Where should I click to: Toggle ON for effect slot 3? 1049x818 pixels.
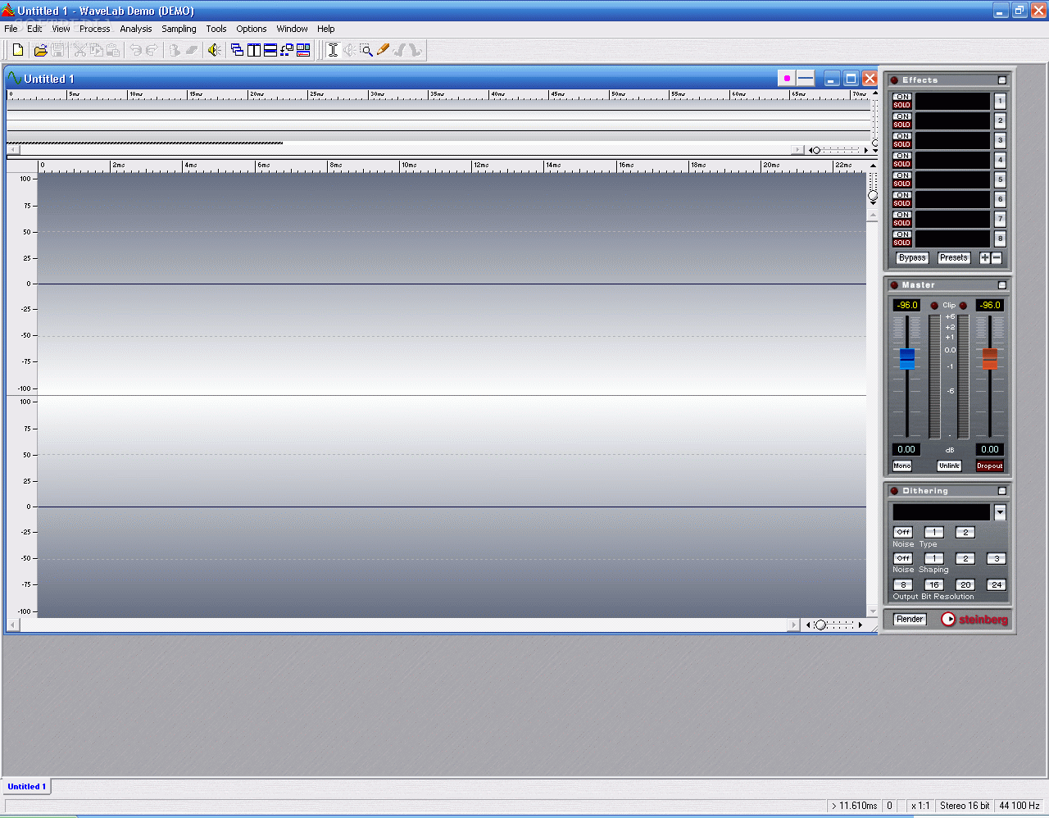902,136
